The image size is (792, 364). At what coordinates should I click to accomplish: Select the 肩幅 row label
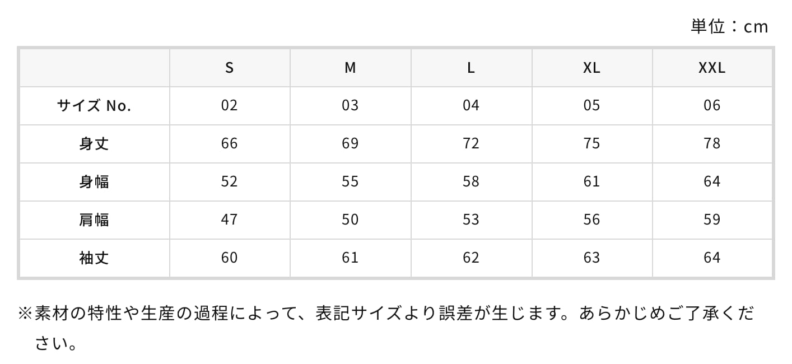[94, 220]
